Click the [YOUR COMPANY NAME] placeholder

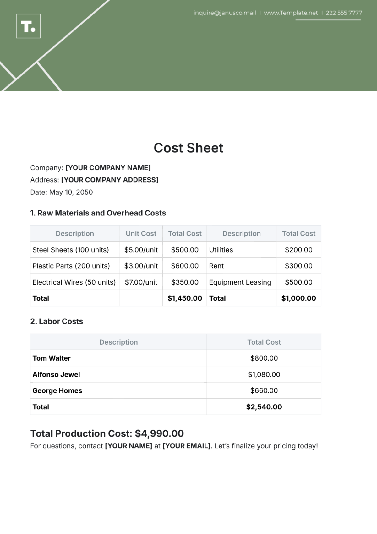click(108, 168)
